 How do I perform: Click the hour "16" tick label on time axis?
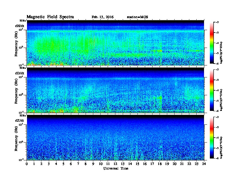tap(145, 164)
